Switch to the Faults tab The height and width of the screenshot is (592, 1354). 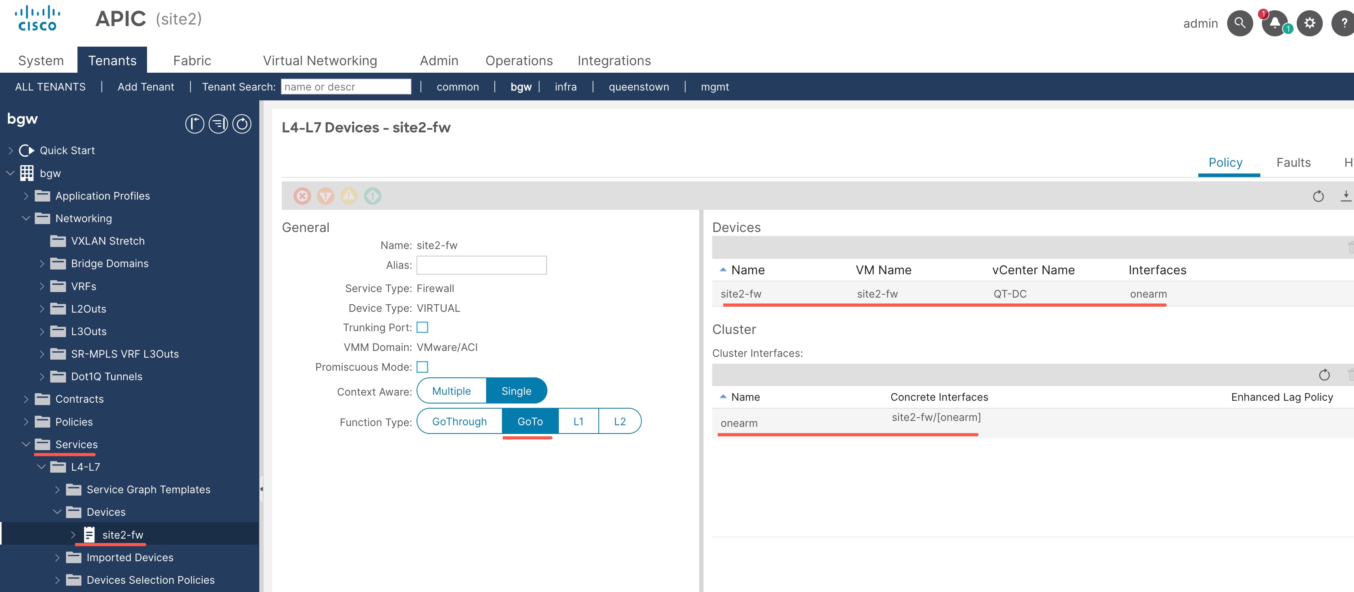coord(1293,162)
